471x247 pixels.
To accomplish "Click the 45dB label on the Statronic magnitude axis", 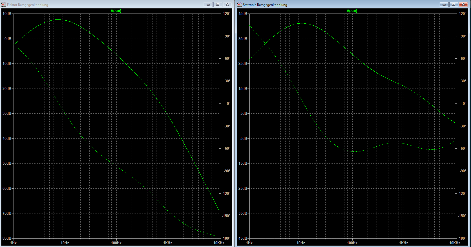I will 243,14.
